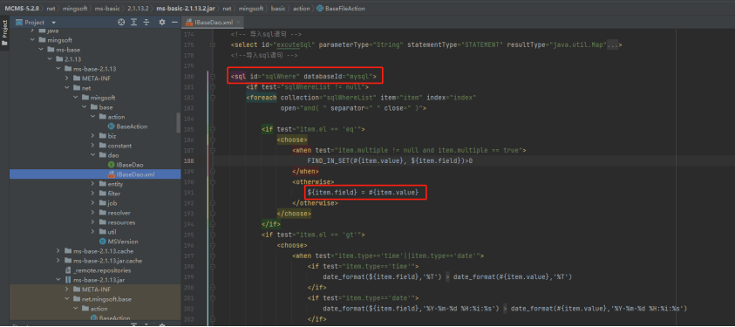
Task: Click the folded ellipsis on line 175
Action: click(613, 45)
